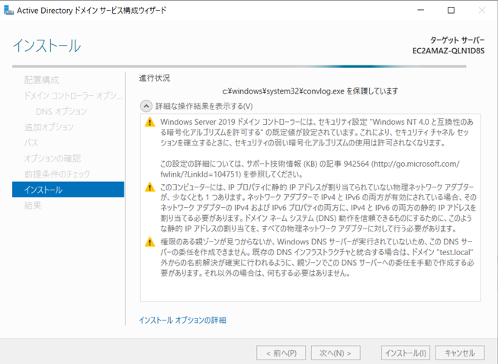Click the static IP warning message text
Image resolution: width=498 pixels, height=364 pixels.
point(317,208)
